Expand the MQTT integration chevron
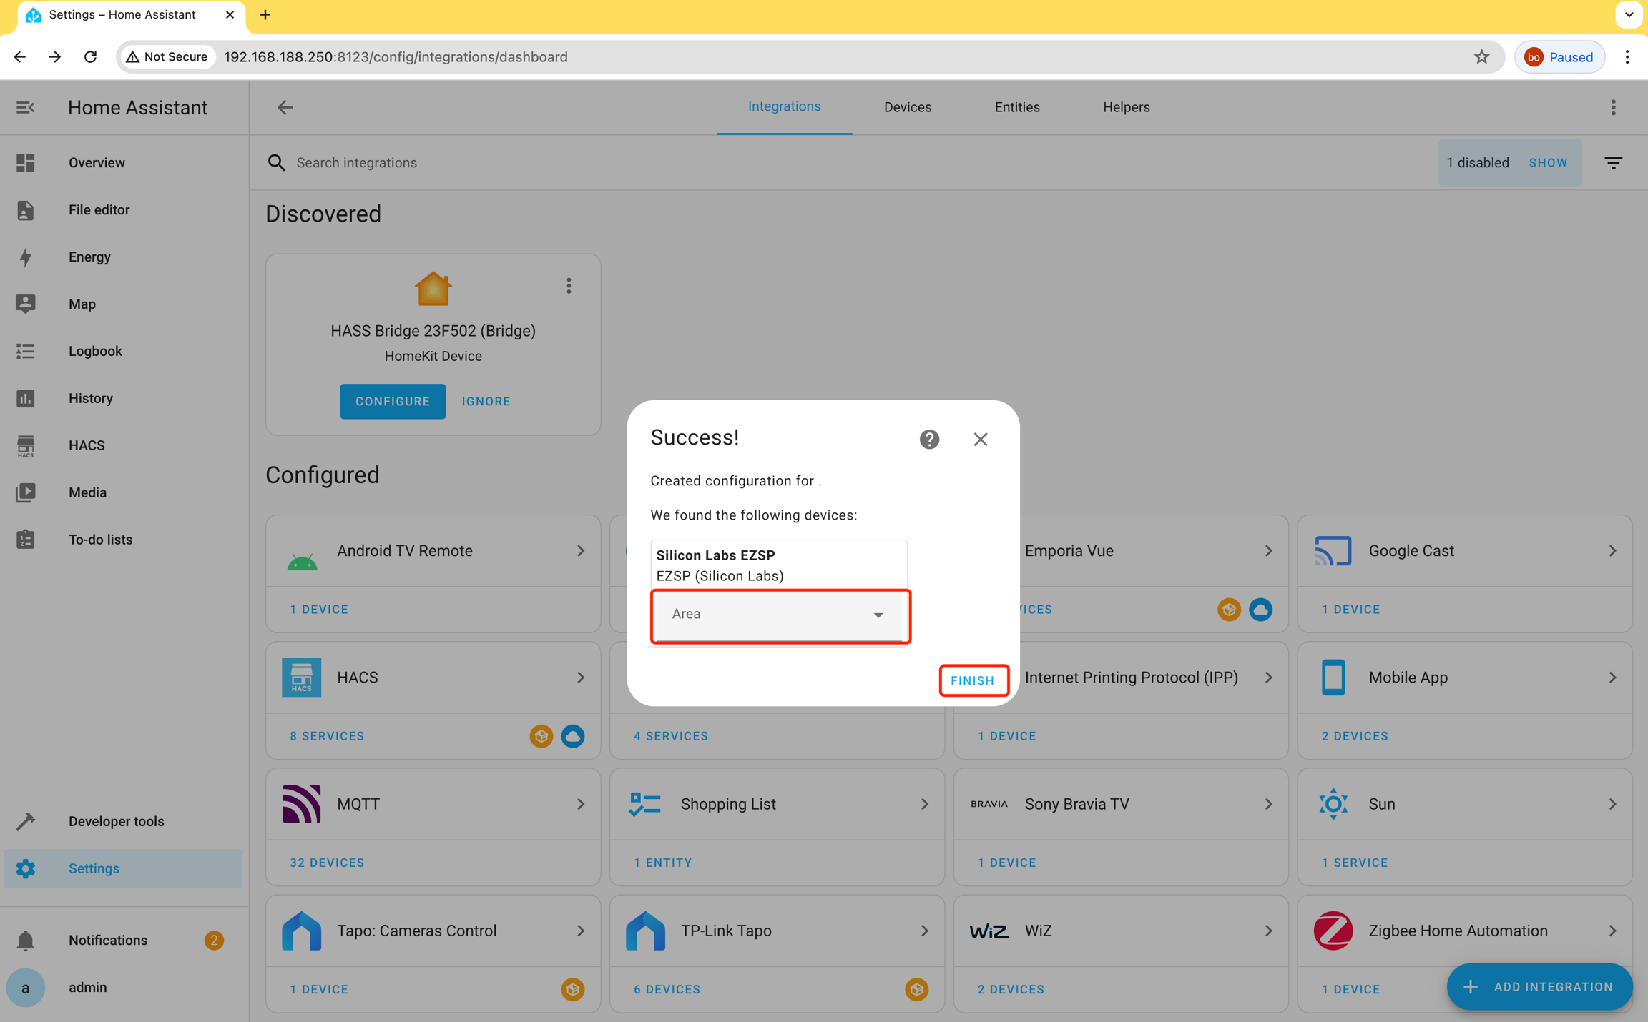Image resolution: width=1648 pixels, height=1022 pixels. pyautogui.click(x=580, y=804)
